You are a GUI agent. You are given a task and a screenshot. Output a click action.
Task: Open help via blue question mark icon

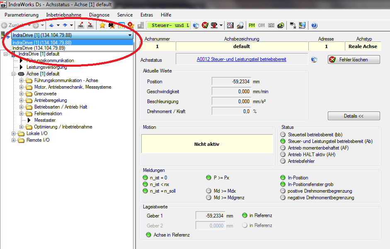tap(314, 25)
